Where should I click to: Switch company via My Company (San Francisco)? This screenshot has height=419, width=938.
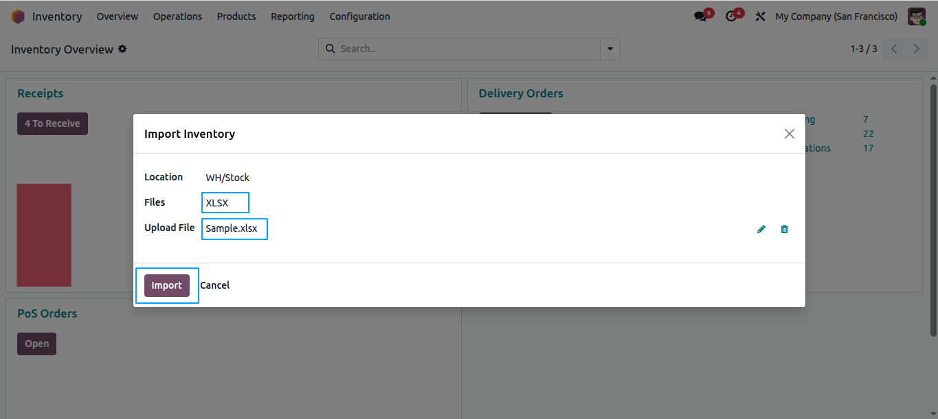836,16
